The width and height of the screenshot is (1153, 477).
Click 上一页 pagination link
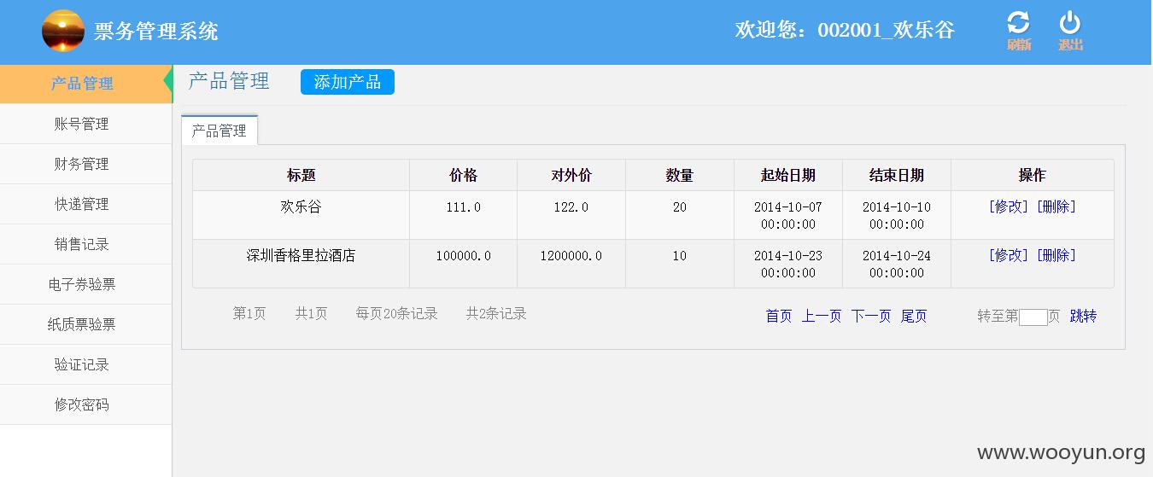822,316
